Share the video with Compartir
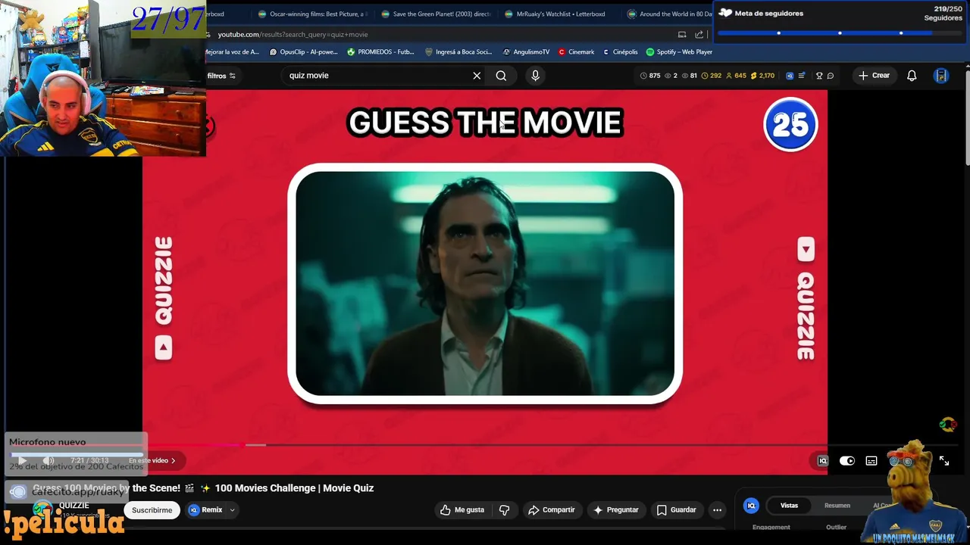The image size is (970, 545). (x=552, y=510)
